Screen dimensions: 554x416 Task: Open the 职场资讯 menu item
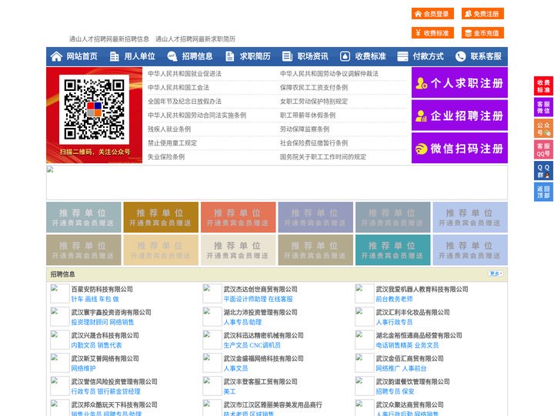pos(312,56)
